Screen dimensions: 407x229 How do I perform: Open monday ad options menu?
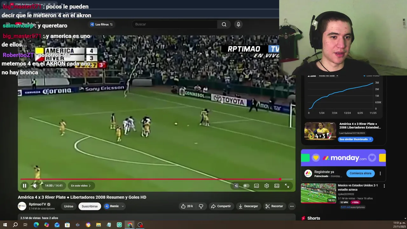coord(380,174)
